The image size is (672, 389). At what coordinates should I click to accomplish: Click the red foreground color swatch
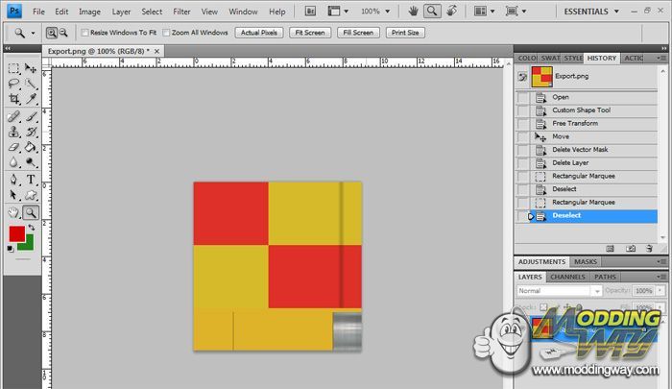tap(17, 233)
